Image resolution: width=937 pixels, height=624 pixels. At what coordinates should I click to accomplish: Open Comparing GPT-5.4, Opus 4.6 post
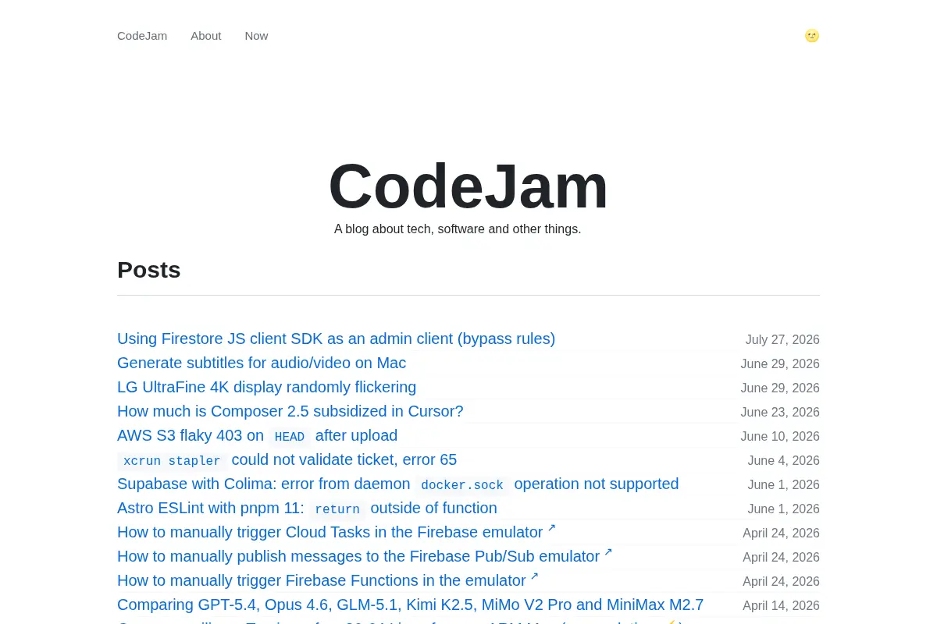pos(410,604)
